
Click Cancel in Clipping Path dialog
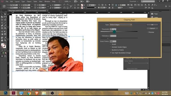pos(152,29)
